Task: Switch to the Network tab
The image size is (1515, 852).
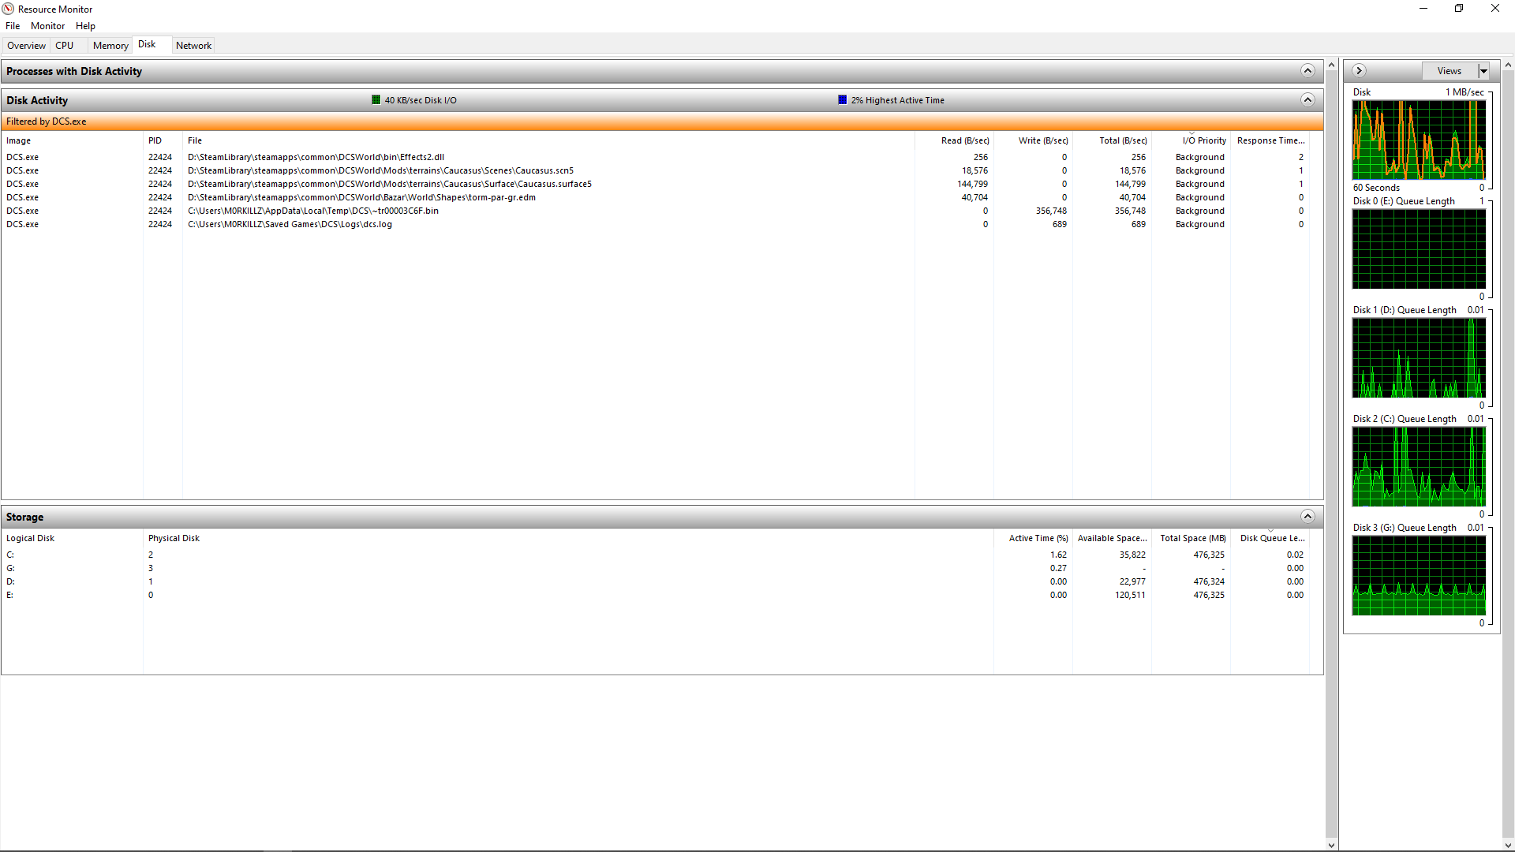Action: (x=193, y=46)
